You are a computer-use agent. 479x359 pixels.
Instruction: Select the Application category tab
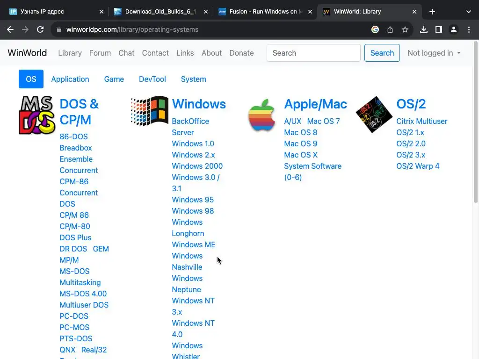(x=70, y=79)
